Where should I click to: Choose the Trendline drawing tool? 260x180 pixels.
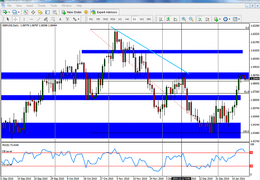(38, 19)
